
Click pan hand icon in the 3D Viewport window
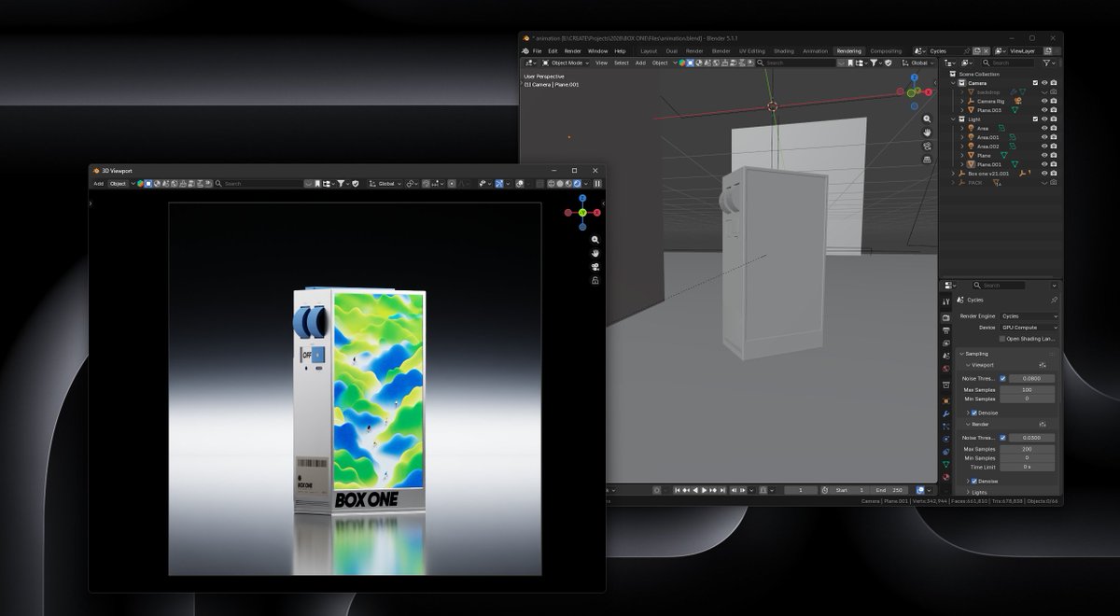click(x=595, y=253)
